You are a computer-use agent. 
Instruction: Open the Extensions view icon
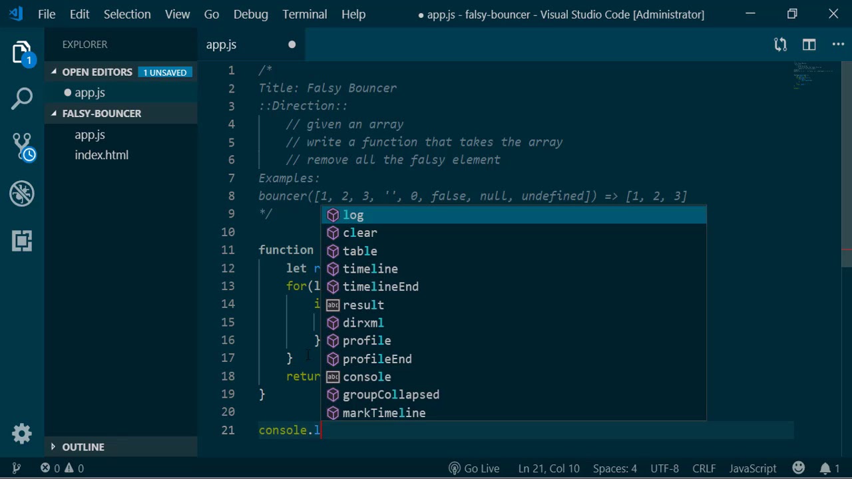click(x=22, y=241)
